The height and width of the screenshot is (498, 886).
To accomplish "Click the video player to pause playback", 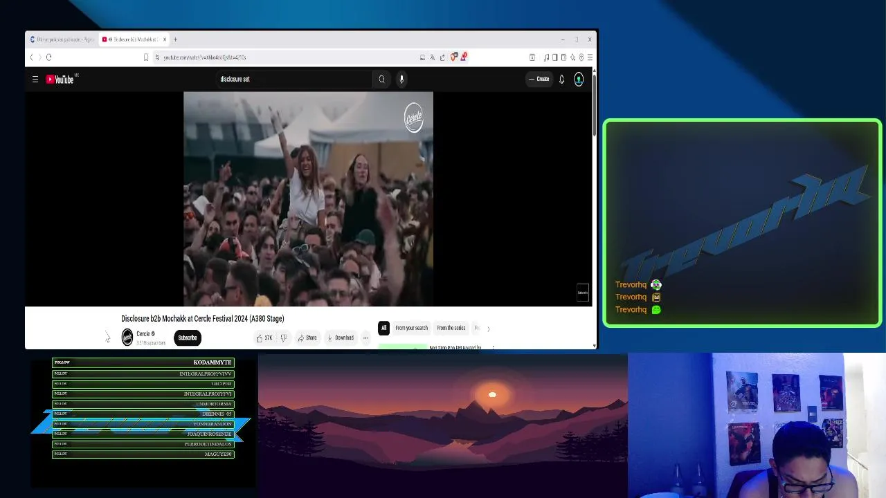I will coord(308,199).
